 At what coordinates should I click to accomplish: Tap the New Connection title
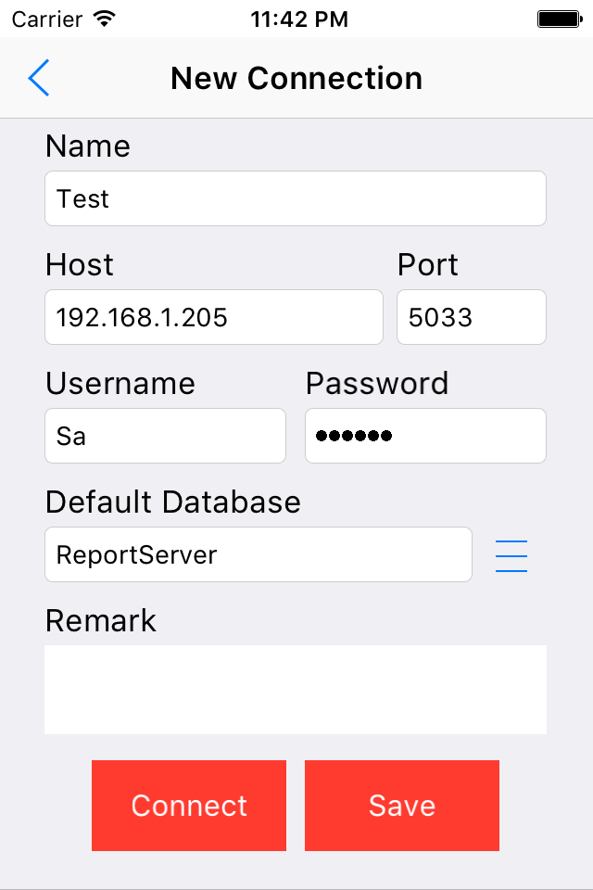tap(296, 78)
